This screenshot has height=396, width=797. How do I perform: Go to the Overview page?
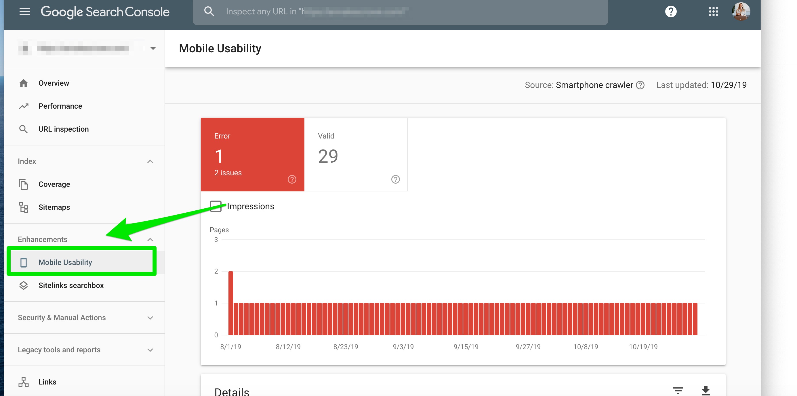click(54, 83)
